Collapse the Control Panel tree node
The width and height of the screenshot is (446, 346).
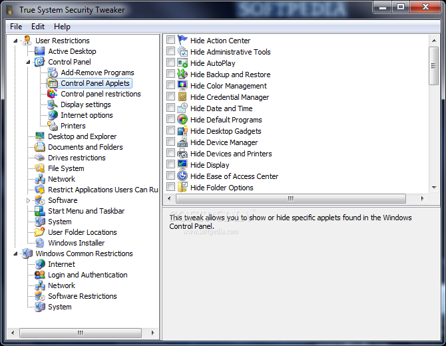point(28,62)
